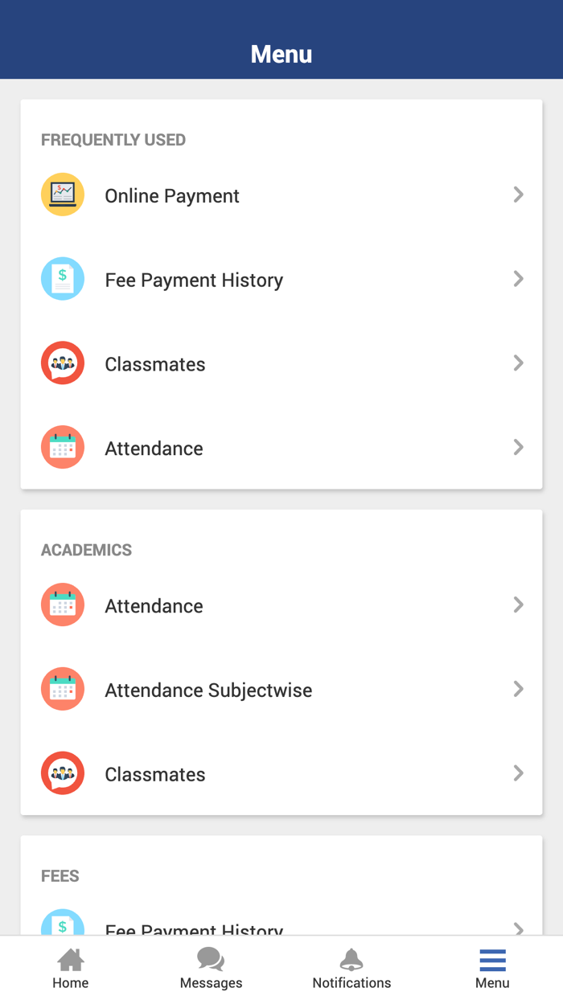This screenshot has height=1000, width=563.
Task: Select Classmates text under Frequently Used
Action: (155, 364)
